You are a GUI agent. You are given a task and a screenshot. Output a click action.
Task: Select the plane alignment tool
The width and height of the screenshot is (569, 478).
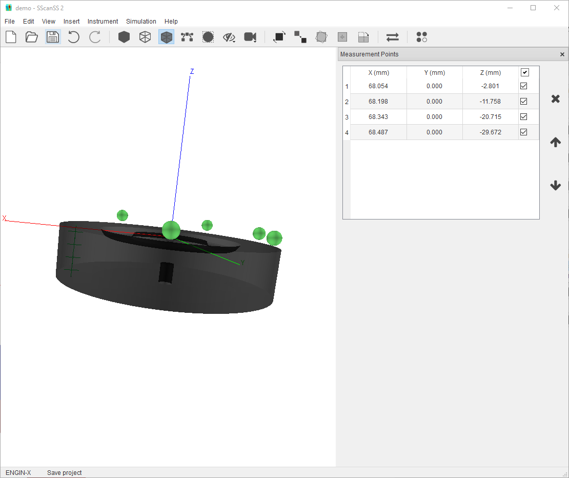363,37
